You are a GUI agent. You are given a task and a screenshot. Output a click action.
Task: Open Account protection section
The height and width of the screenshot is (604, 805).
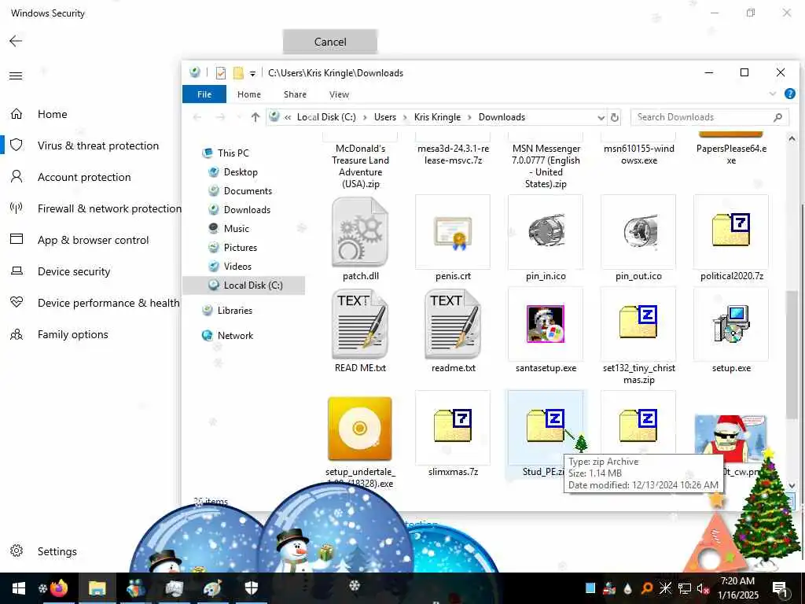click(84, 177)
